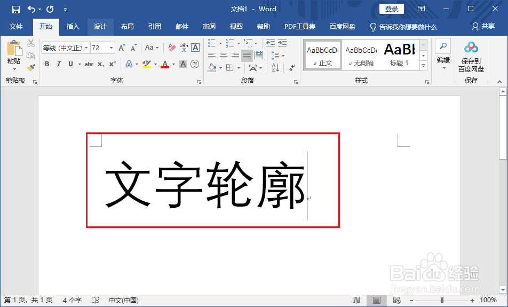Apply subscript formatting

point(101,64)
